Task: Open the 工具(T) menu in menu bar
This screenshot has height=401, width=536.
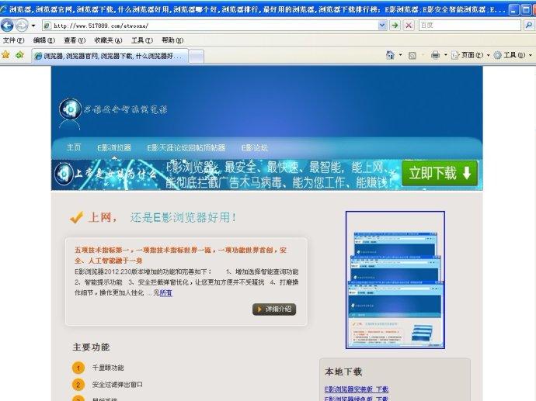Action: tap(142, 40)
